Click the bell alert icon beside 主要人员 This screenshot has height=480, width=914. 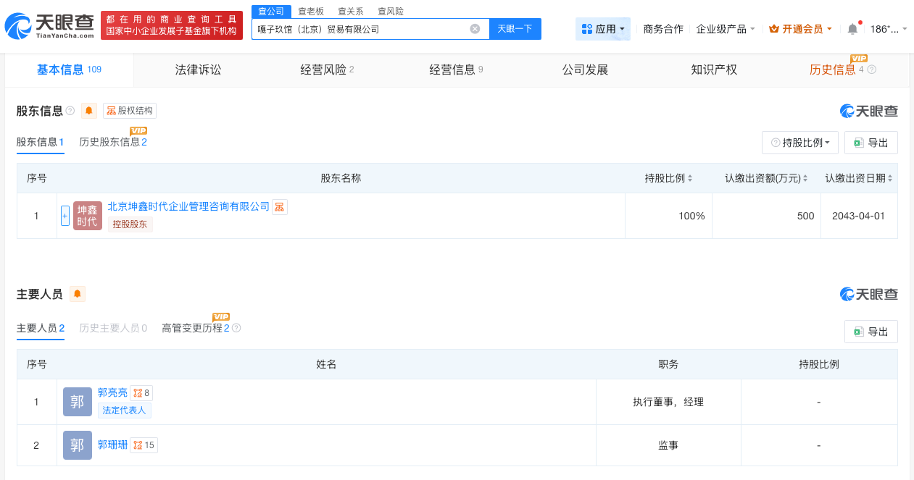point(77,293)
